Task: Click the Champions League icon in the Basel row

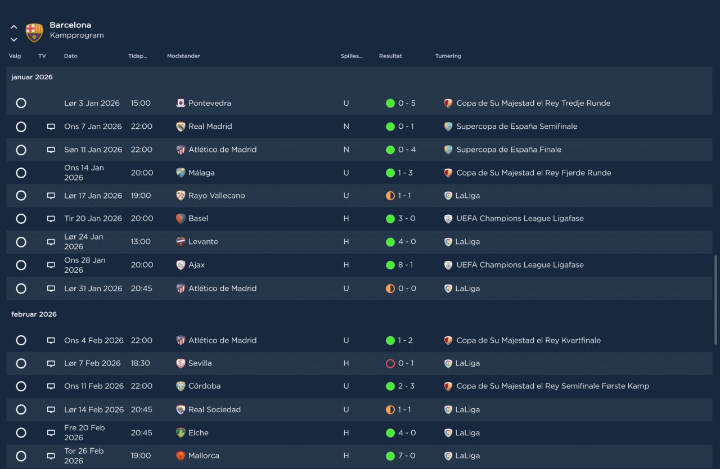Action: (x=448, y=219)
